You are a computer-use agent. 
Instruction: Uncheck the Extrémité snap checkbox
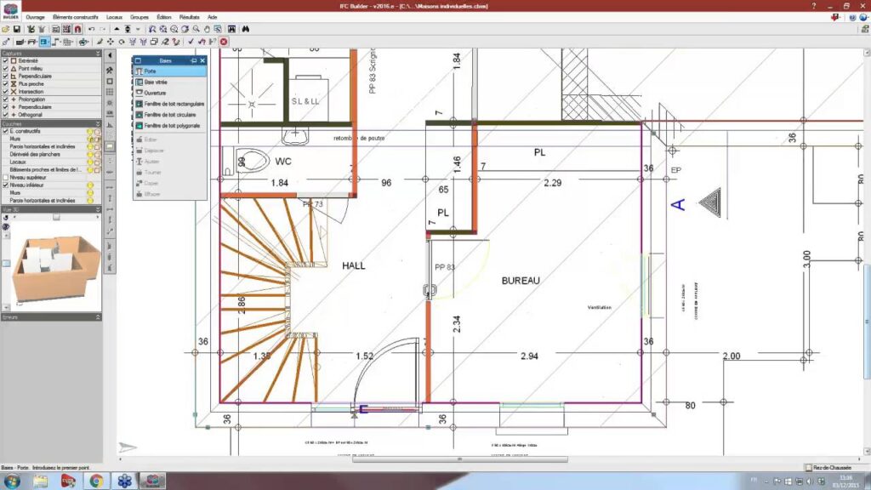5,61
